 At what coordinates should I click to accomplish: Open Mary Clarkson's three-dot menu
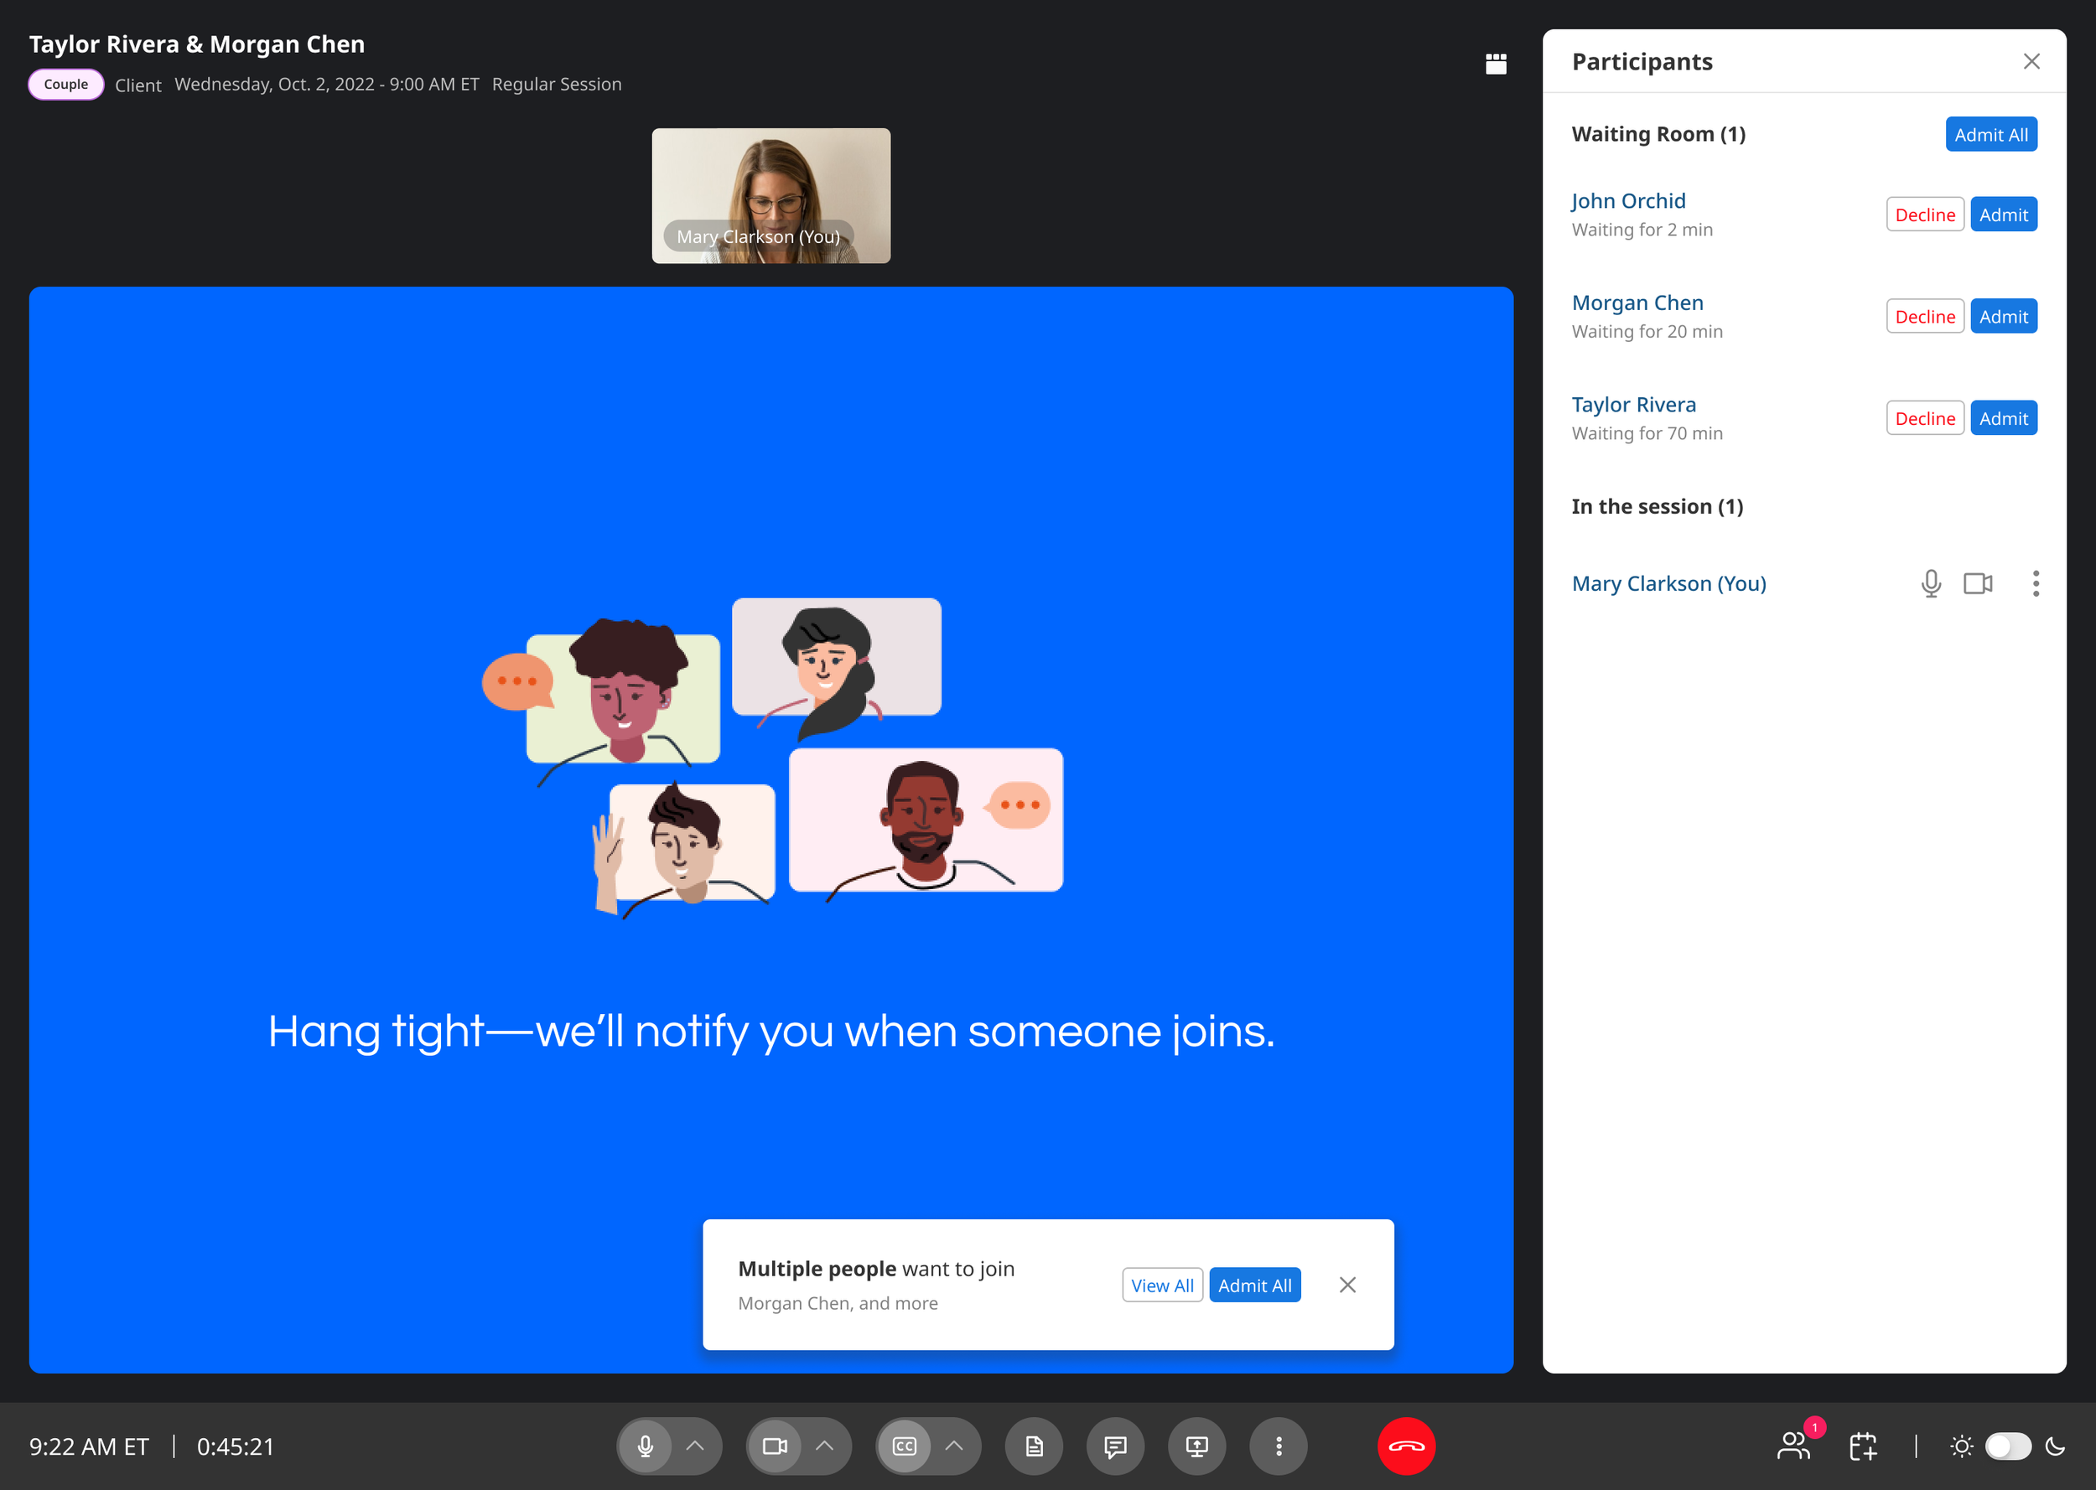[x=2036, y=583]
